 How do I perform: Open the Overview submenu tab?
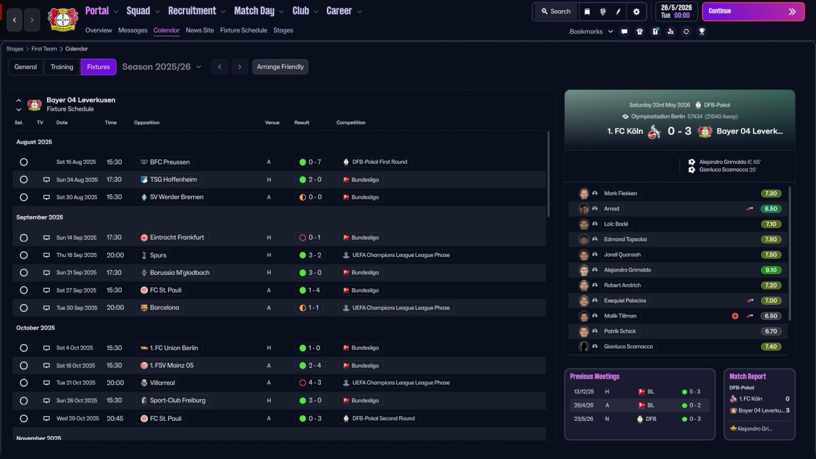pos(98,30)
